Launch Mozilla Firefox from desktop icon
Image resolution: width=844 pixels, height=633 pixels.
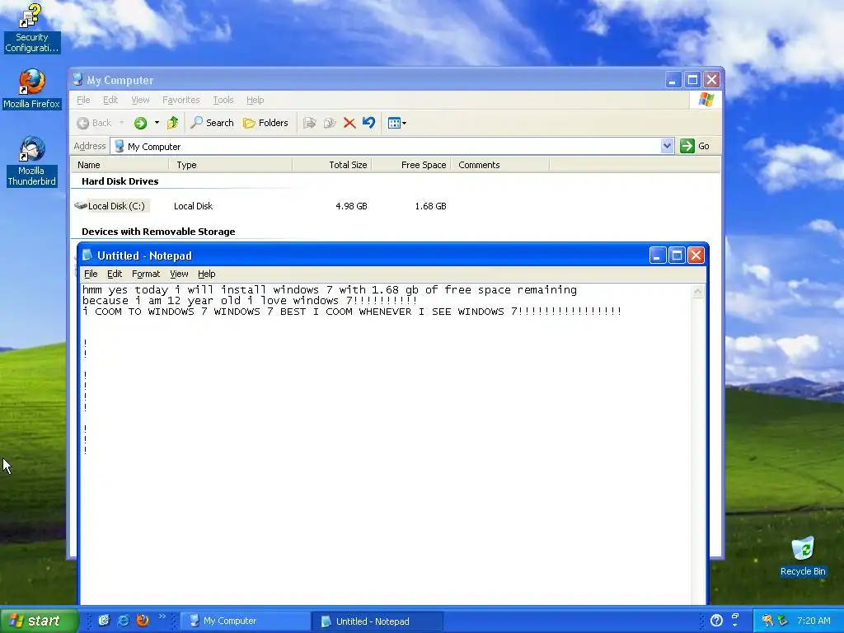32,89
